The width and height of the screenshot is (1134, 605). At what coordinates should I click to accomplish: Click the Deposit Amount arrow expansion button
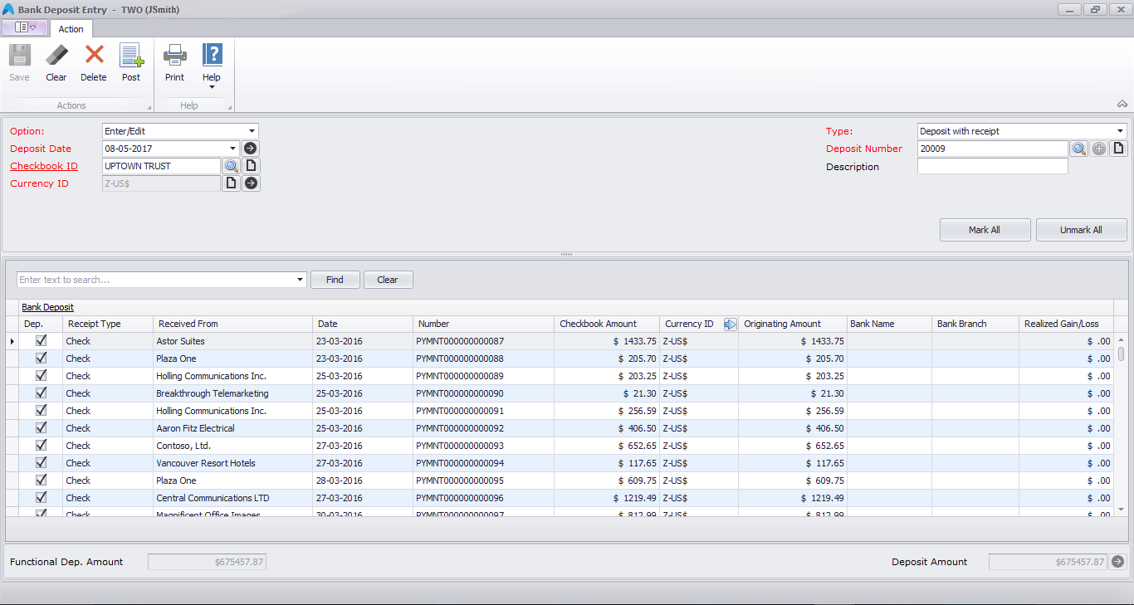pos(1118,562)
